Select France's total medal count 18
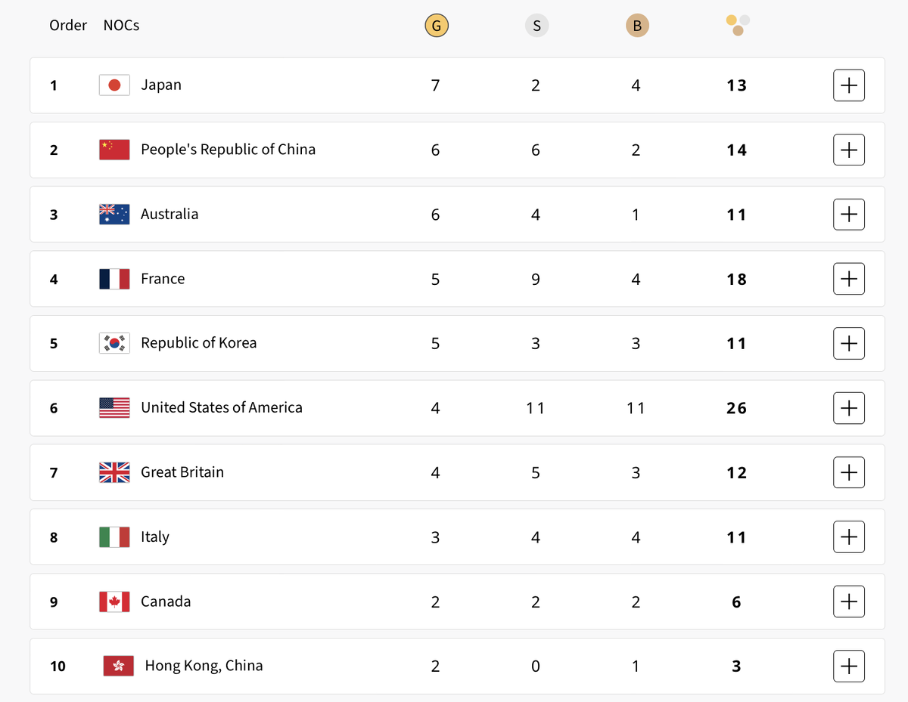This screenshot has height=702, width=908. click(x=736, y=280)
